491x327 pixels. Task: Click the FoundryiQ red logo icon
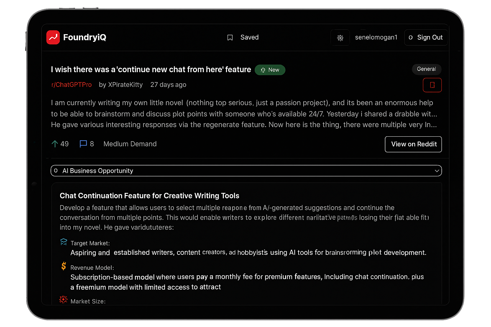click(x=53, y=37)
